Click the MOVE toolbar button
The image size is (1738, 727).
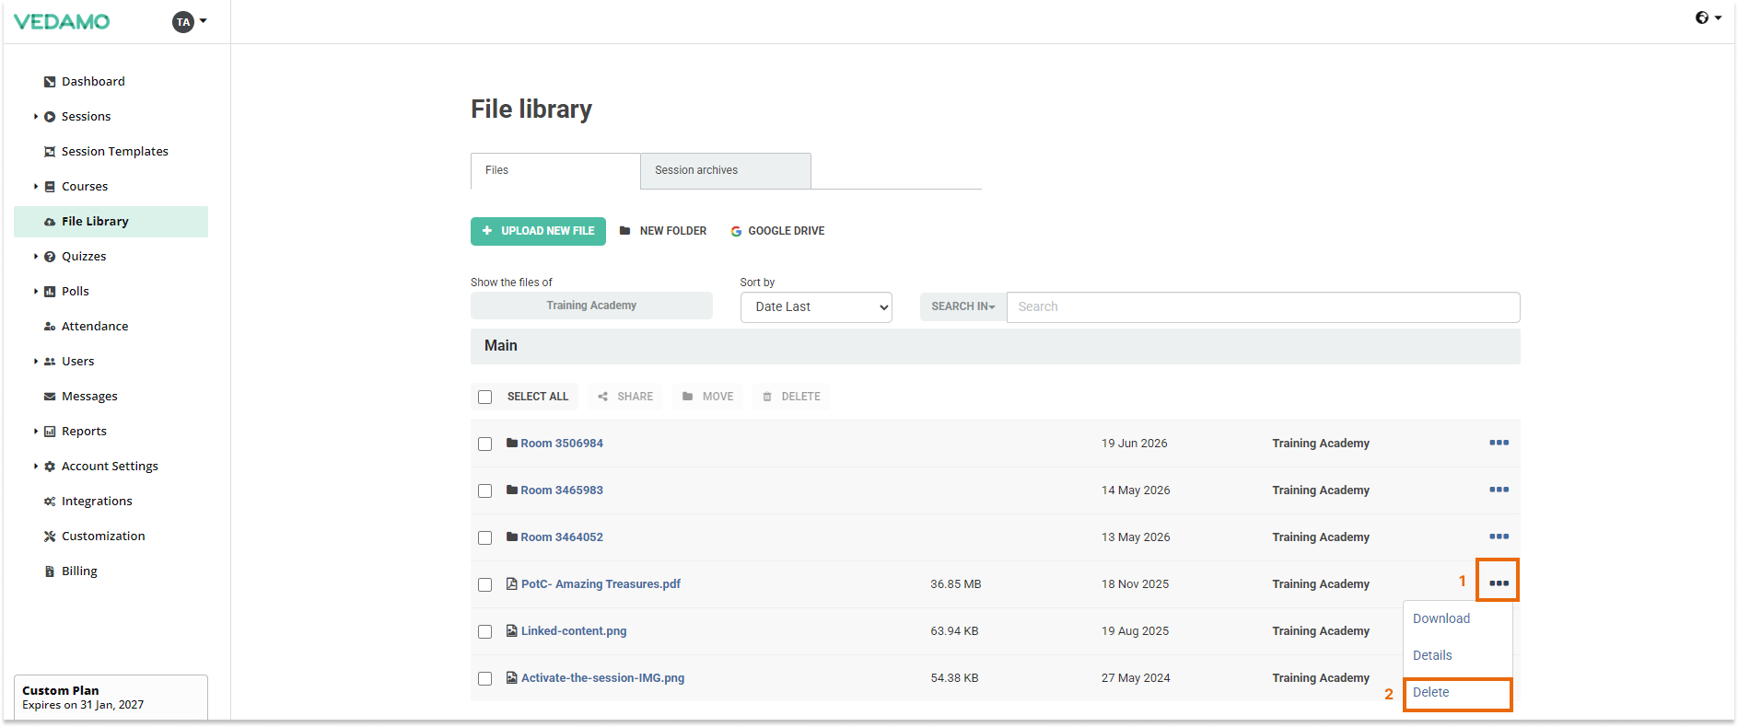tap(707, 397)
